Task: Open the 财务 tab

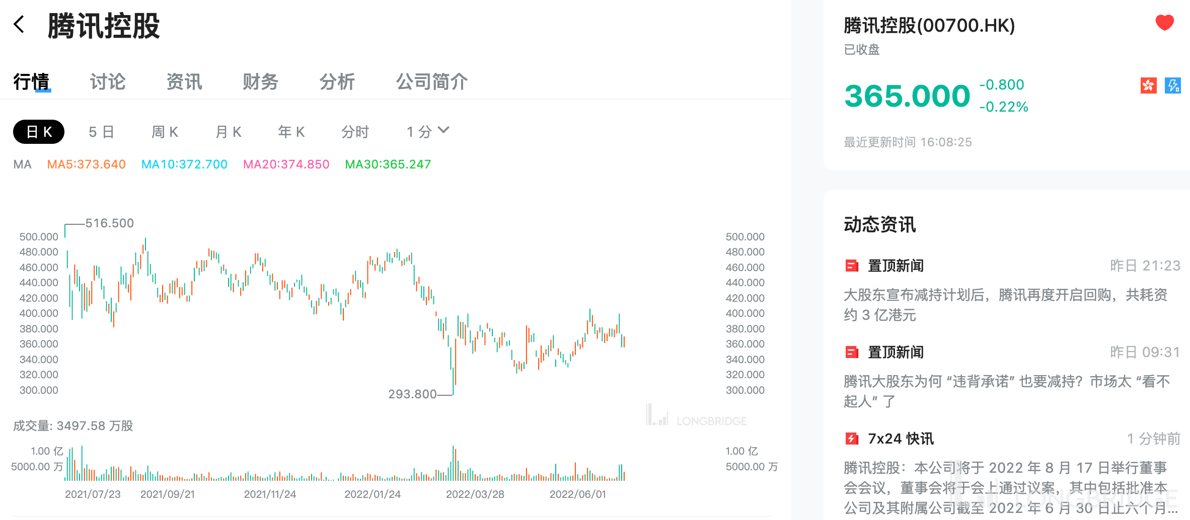Action: [261, 81]
